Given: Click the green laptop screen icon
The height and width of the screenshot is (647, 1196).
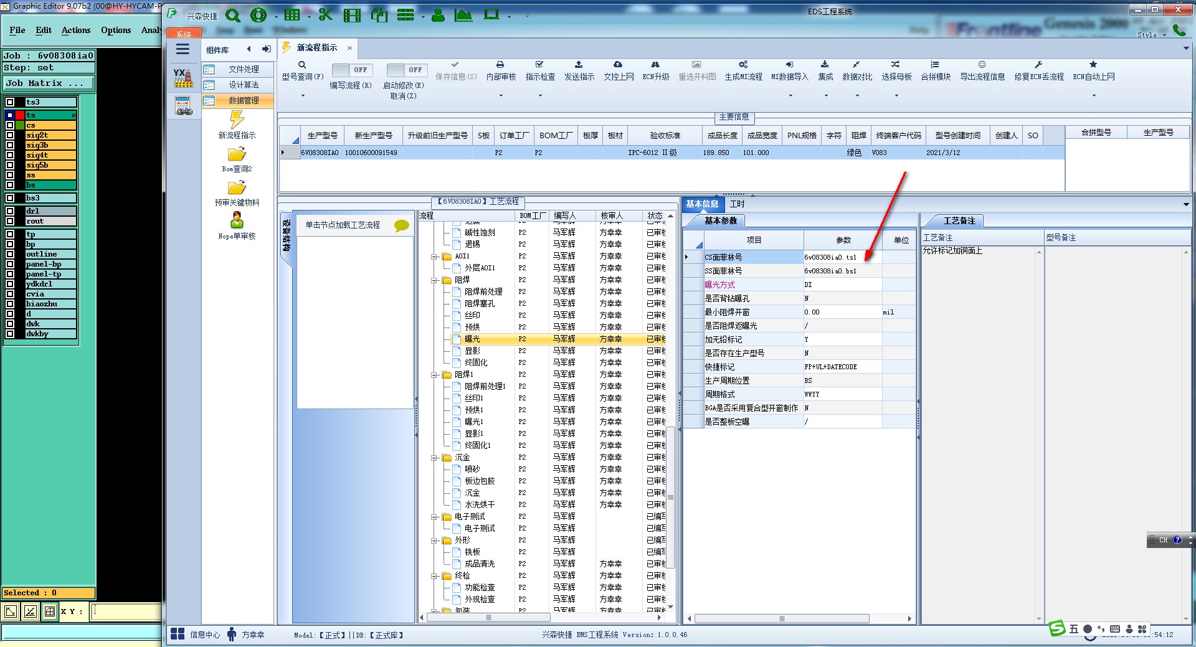Looking at the screenshot, I should pos(491,14).
